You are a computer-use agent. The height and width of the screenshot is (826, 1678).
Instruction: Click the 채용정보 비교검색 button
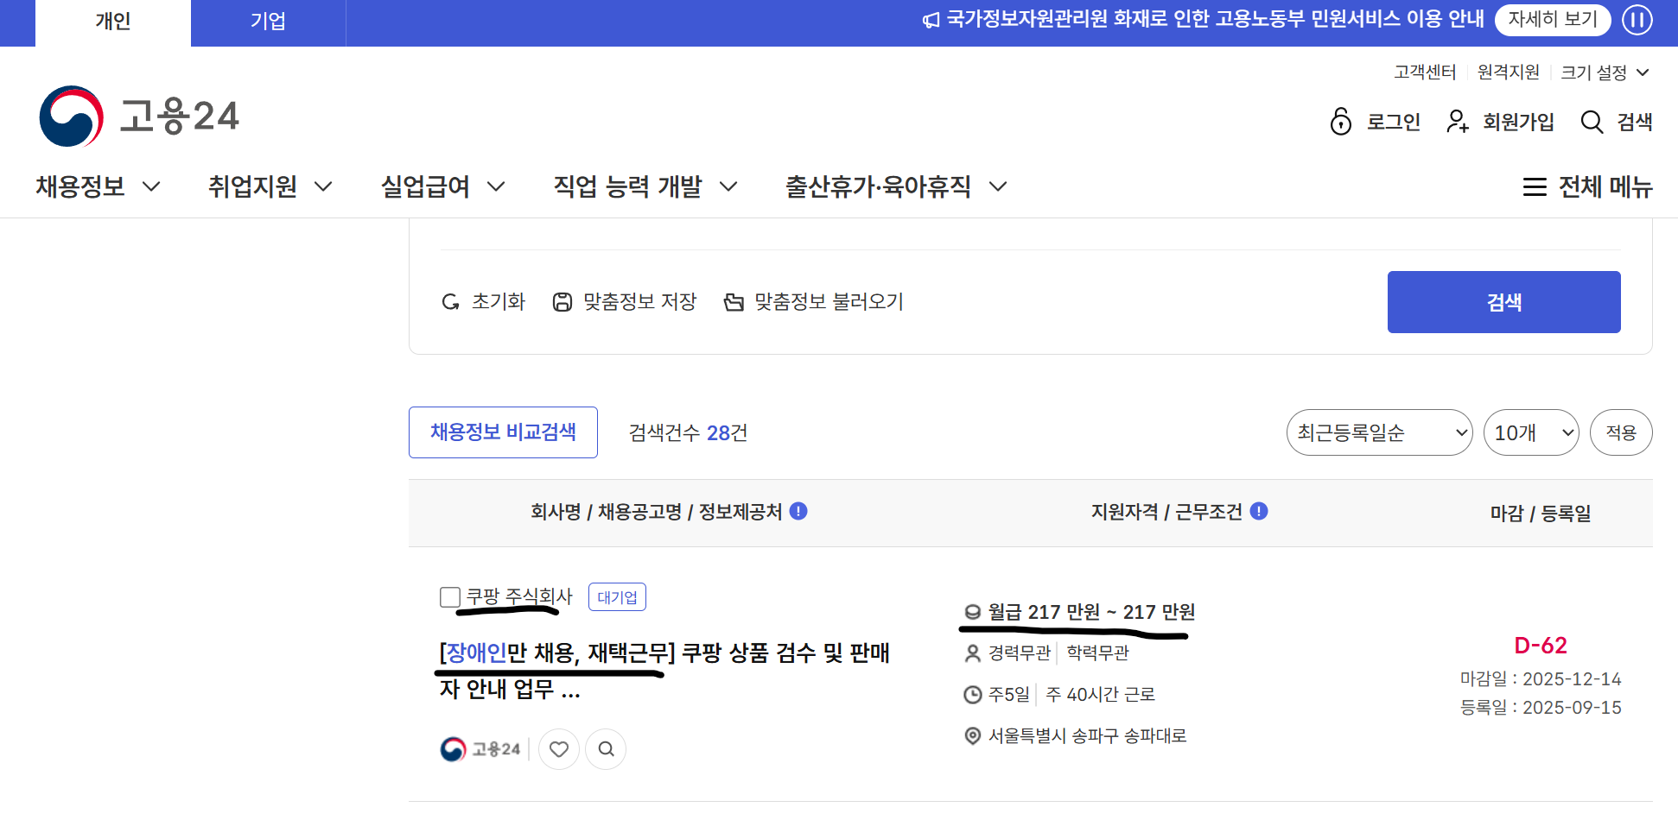503,432
